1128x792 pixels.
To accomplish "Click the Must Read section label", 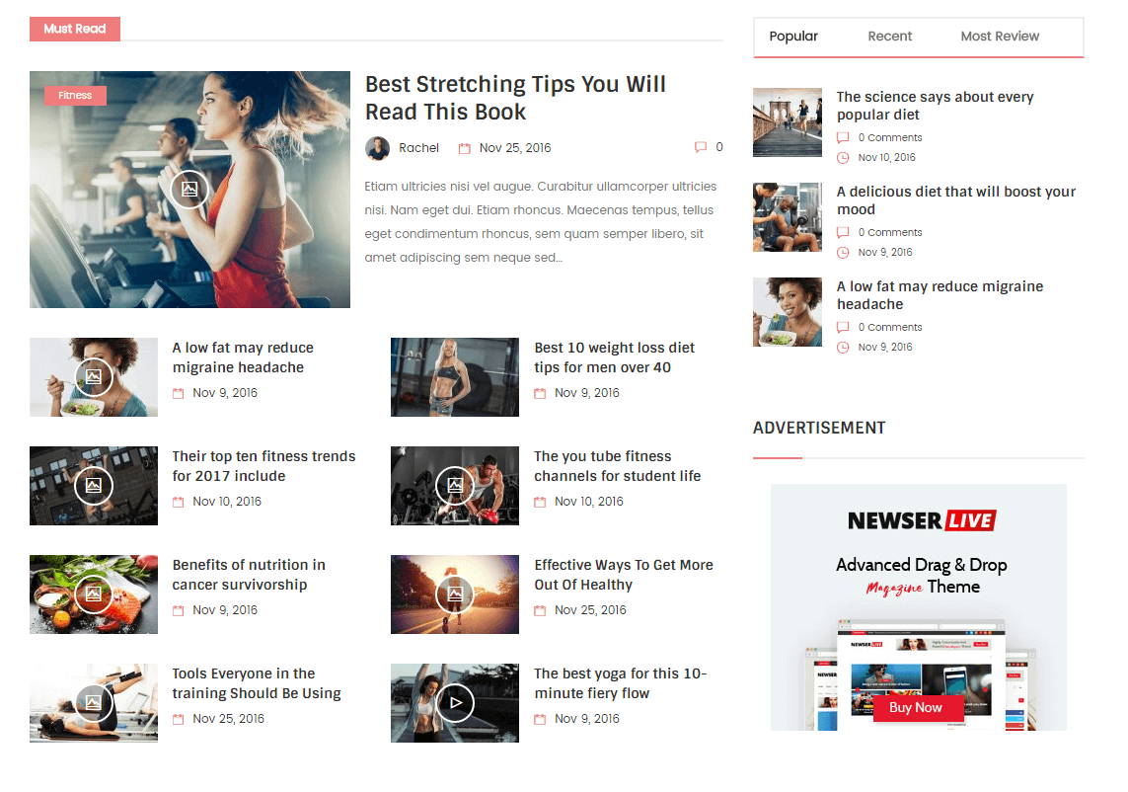I will pos(75,29).
